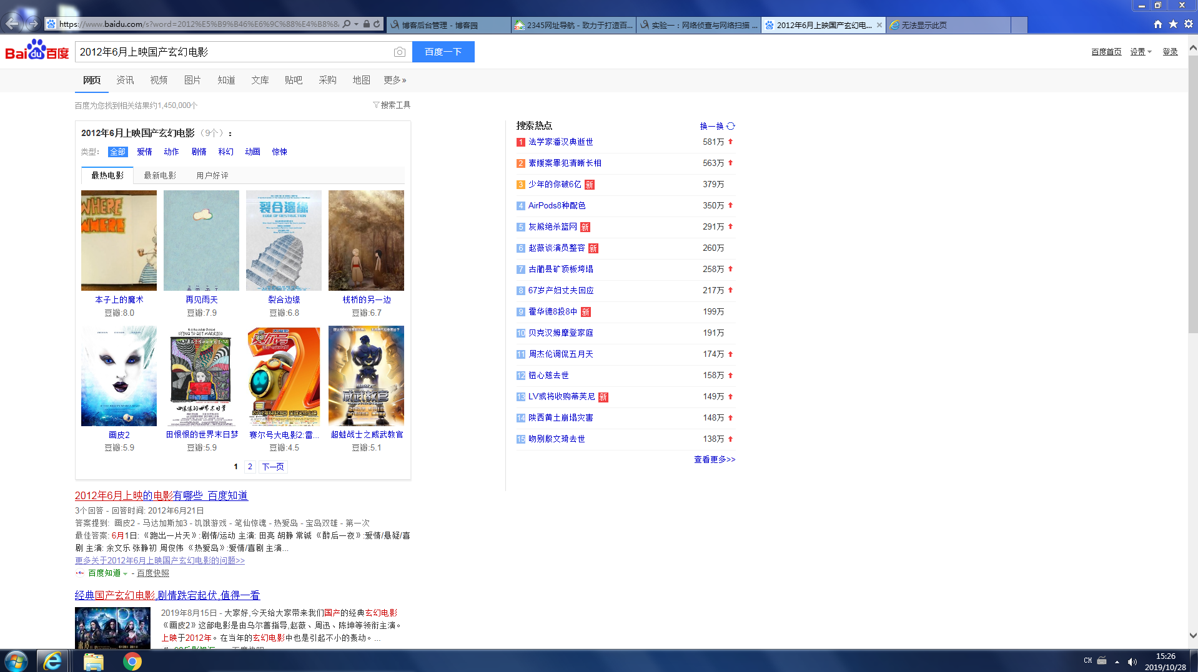Click the address bar lock icon
1198x672 pixels.
pyautogui.click(x=367, y=24)
